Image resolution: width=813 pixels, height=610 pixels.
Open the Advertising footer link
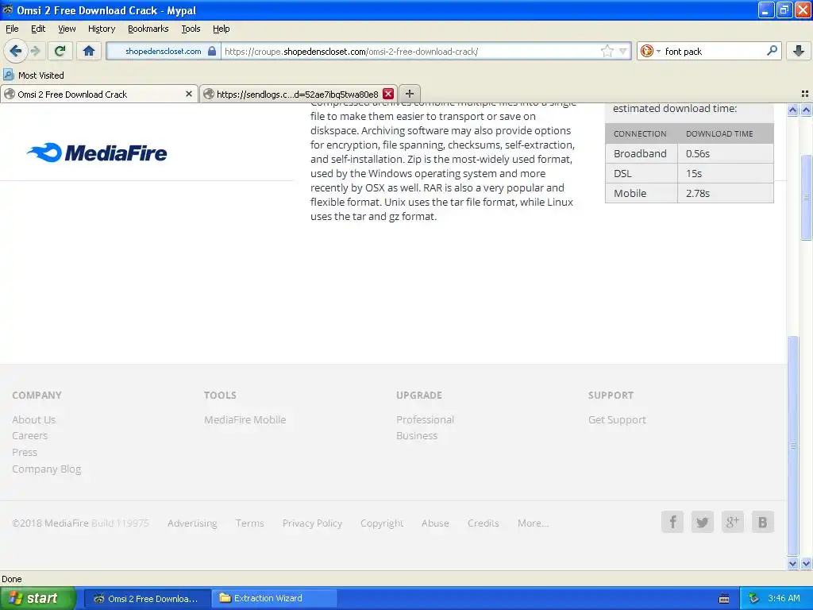click(x=192, y=523)
